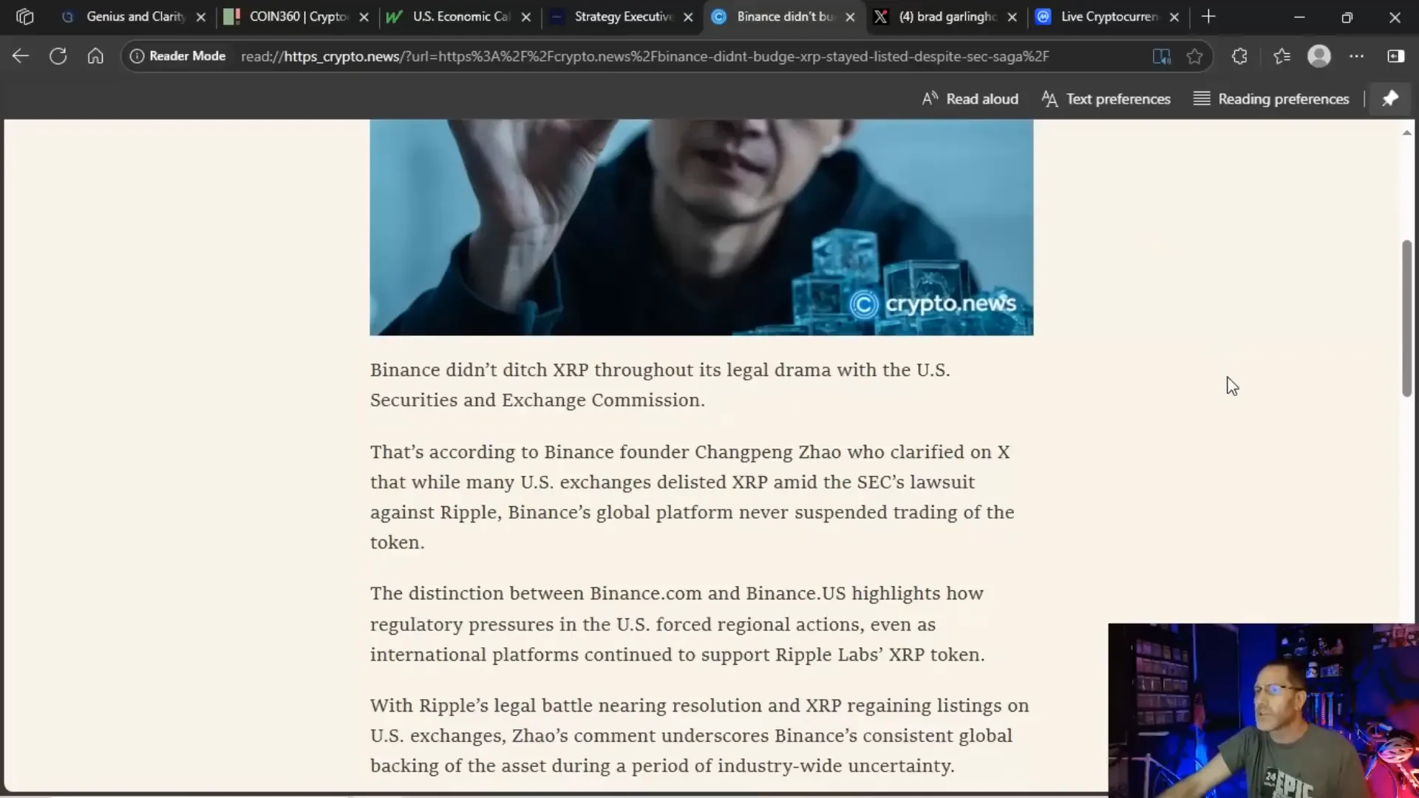Open Reading preferences

pos(1271,99)
